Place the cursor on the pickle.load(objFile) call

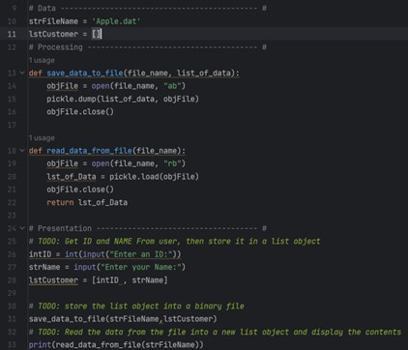(x=154, y=177)
